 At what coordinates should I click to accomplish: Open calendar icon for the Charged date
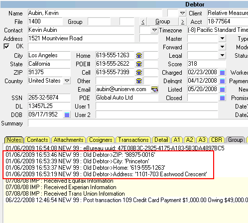[x=222, y=72]
